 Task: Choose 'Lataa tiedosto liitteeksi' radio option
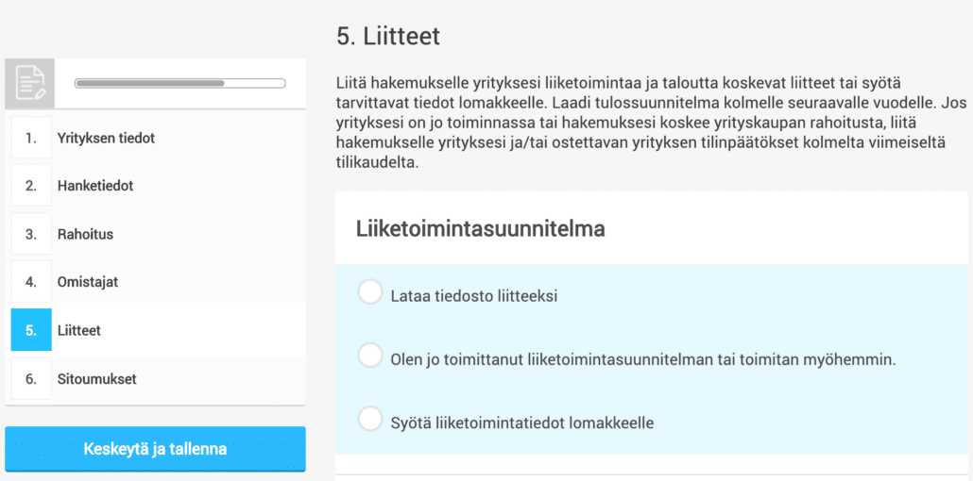click(x=370, y=292)
